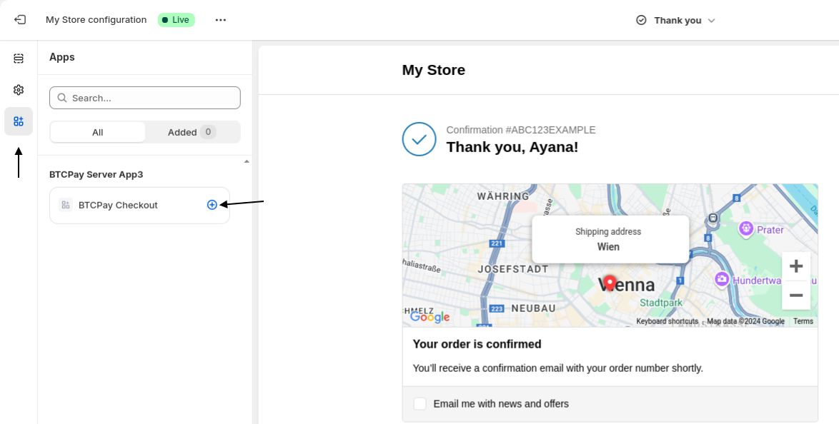Open the Thank you page dropdown
Screen dimensions: 839x424
click(x=711, y=20)
